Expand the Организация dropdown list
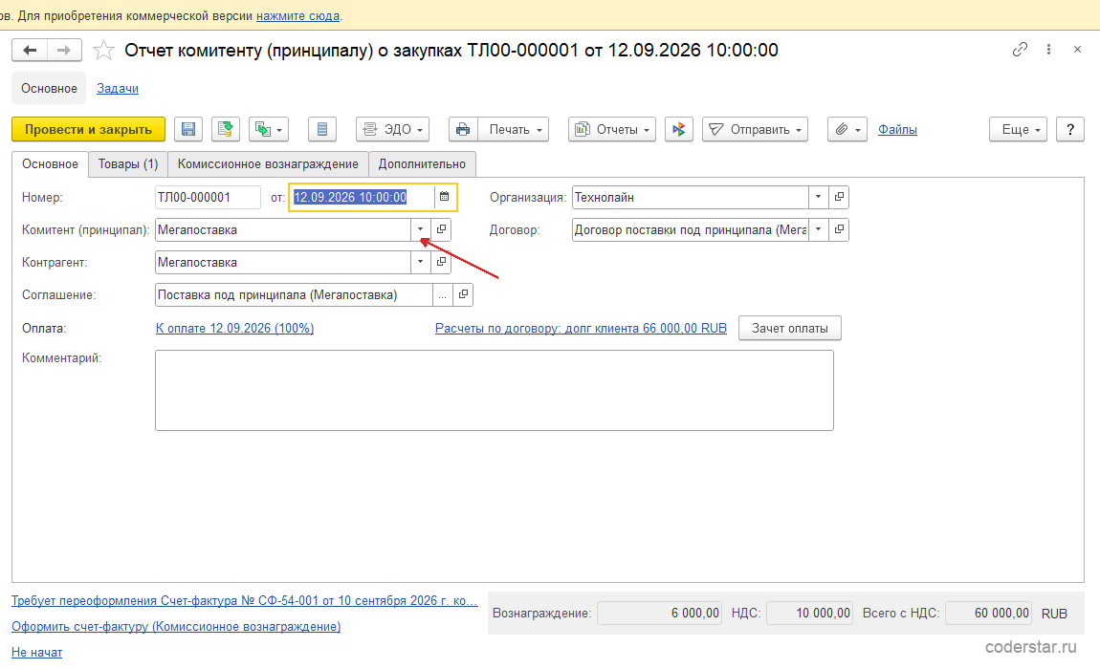Screen dimensions: 1100x669 click(818, 197)
